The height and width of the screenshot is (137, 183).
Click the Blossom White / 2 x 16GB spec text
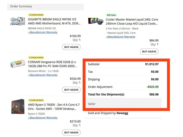43,71
